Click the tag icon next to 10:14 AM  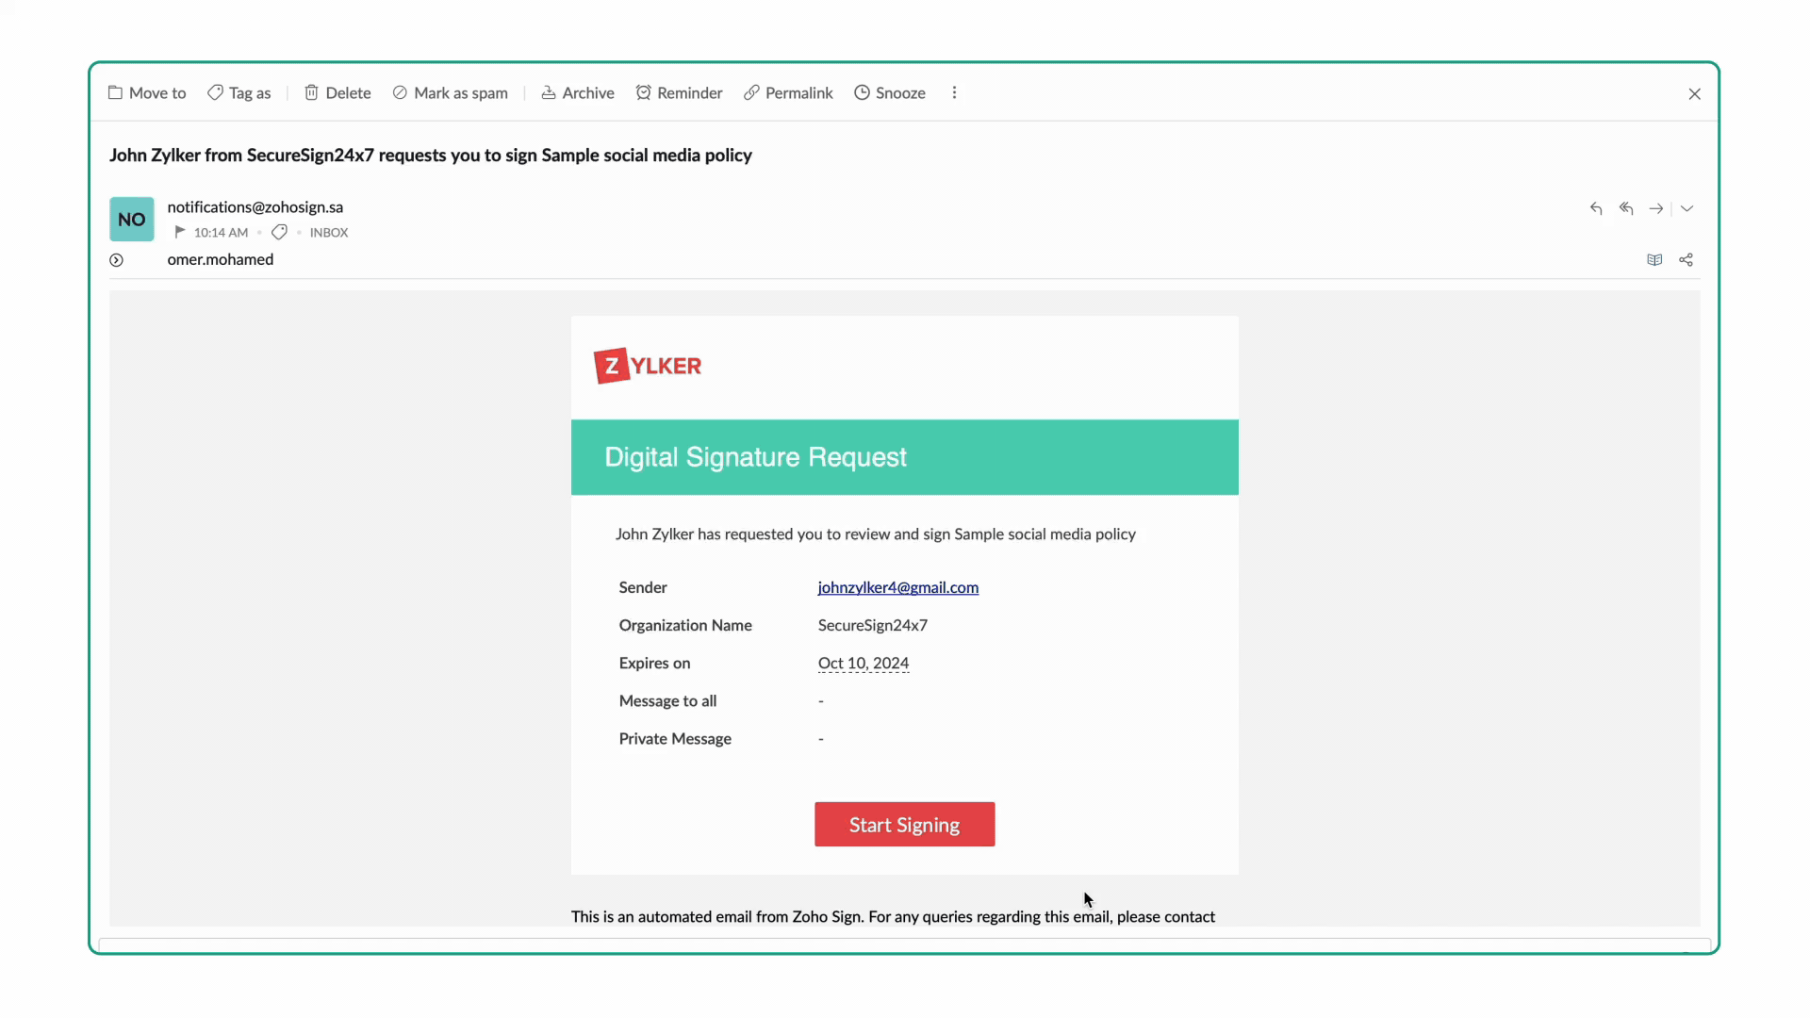pyautogui.click(x=279, y=232)
